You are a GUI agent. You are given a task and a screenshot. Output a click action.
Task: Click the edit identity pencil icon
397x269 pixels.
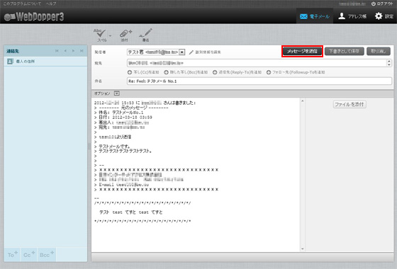(191, 52)
